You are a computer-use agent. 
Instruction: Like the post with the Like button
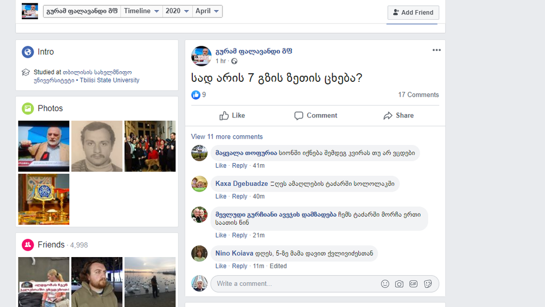pyautogui.click(x=232, y=115)
